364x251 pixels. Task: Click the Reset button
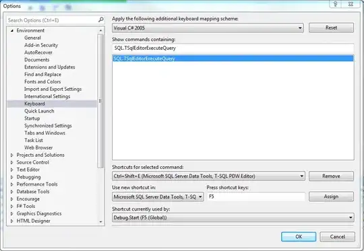[331, 28]
